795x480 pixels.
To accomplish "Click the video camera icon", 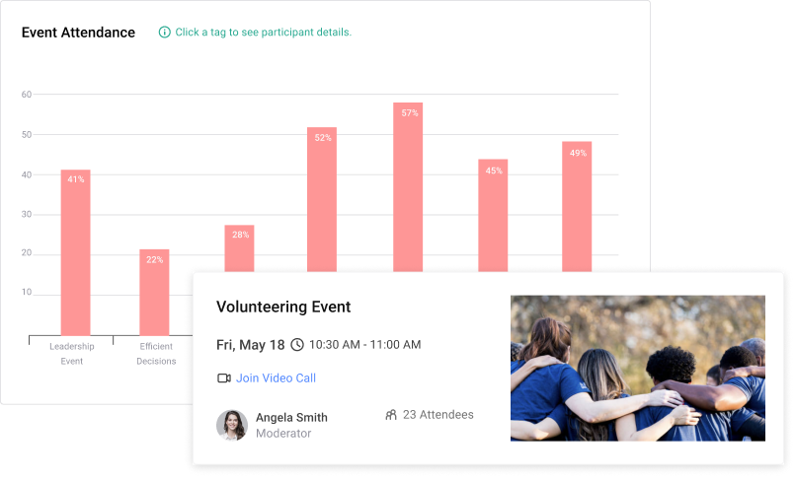I will coord(224,378).
